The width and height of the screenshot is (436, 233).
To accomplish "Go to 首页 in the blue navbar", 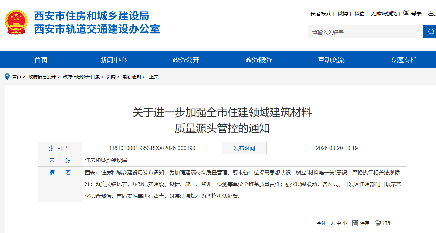I will pyautogui.click(x=41, y=60).
